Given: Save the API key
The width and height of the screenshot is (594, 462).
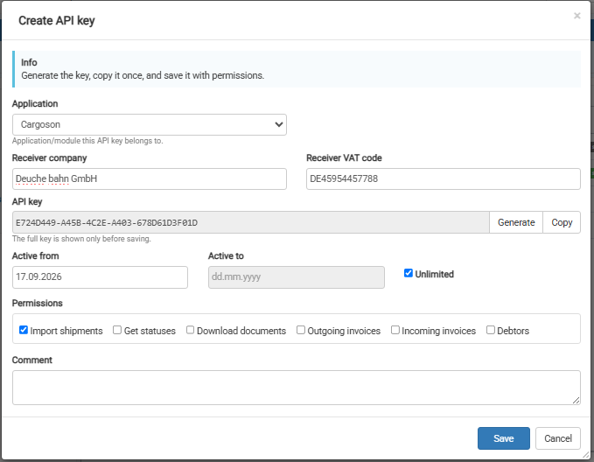Looking at the screenshot, I should pos(504,438).
